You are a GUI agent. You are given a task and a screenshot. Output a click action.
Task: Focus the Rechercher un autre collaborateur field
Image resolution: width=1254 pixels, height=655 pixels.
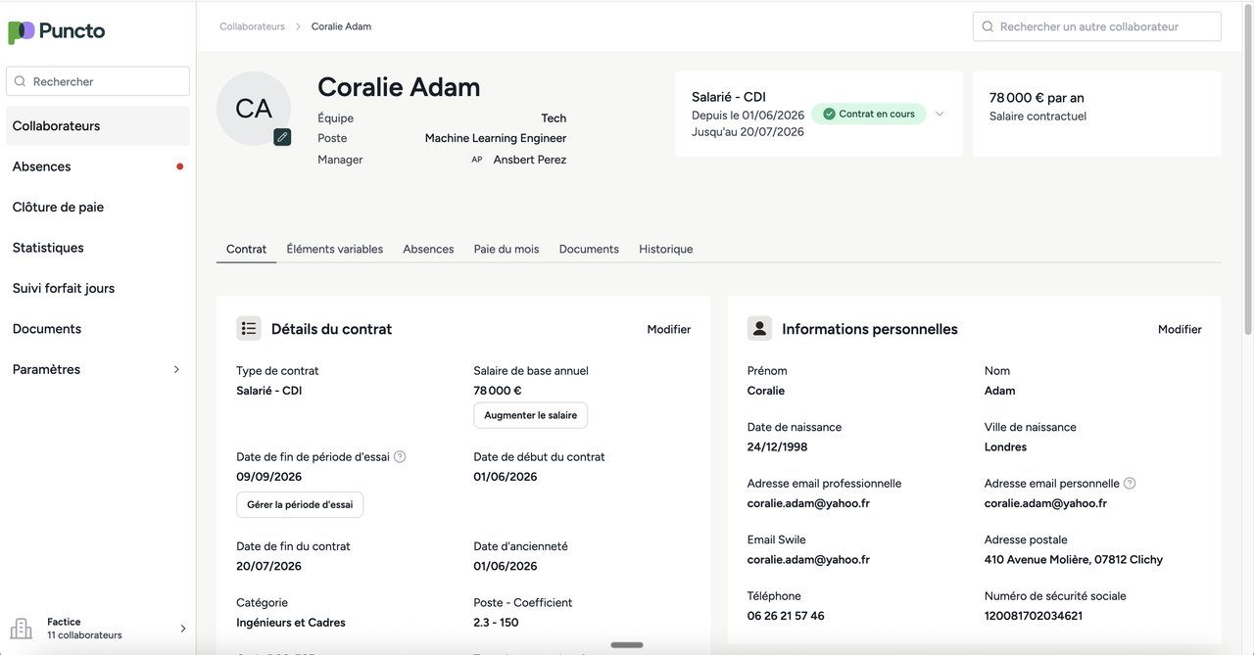point(1097,26)
